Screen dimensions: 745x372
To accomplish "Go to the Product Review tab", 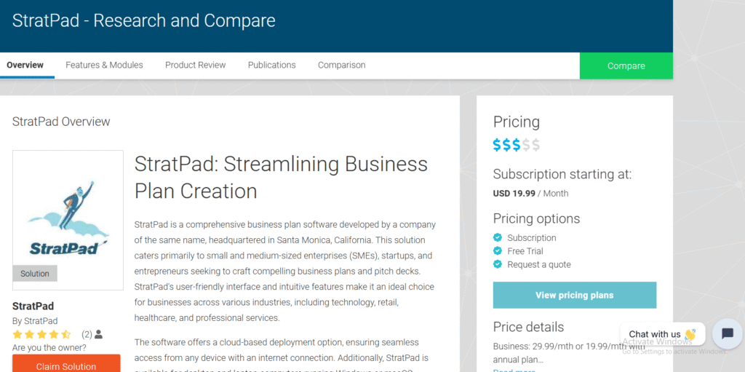I will [195, 65].
